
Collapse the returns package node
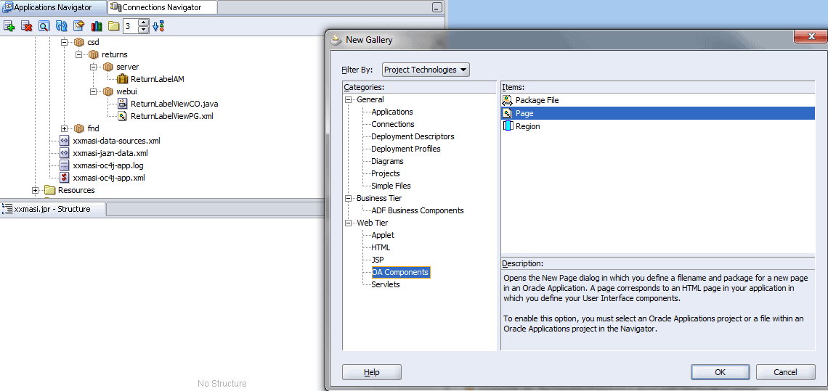(78, 54)
